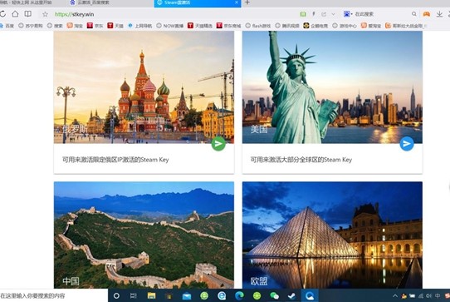The image size is (450, 302).
Task: Open the 游戏中心 bookmark
Action: (x=345, y=26)
